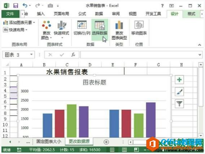Show more sheets with the ellipsis
This screenshot has height=154, width=205.
click(28, 142)
